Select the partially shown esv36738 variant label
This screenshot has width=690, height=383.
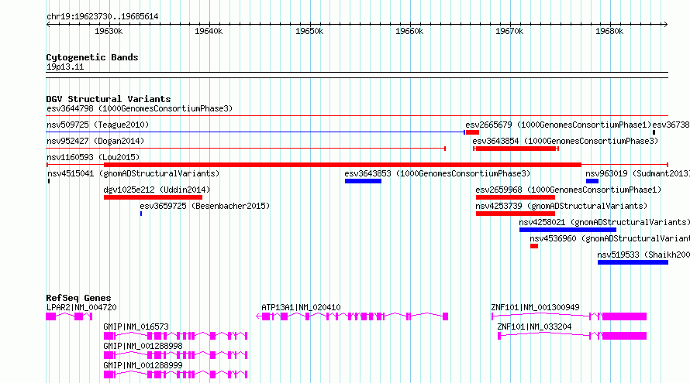[671, 125]
